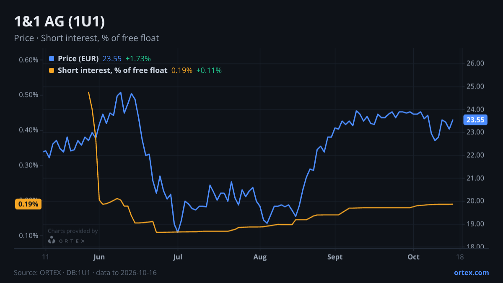Click the Jul date axis label
Screen dimensions: 503x283
(178, 257)
